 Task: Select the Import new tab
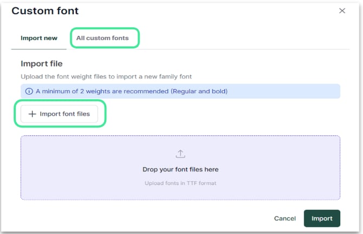pyautogui.click(x=39, y=38)
